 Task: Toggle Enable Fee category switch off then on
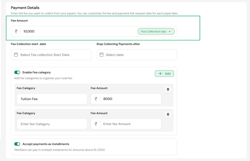click(x=17, y=72)
